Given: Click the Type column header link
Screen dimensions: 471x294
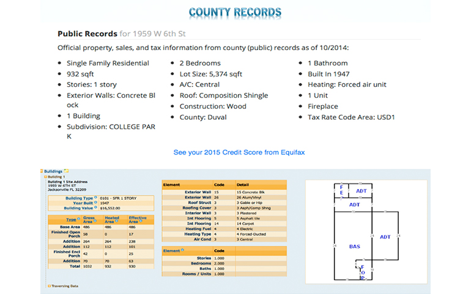Looking at the screenshot, I should pos(71,219).
